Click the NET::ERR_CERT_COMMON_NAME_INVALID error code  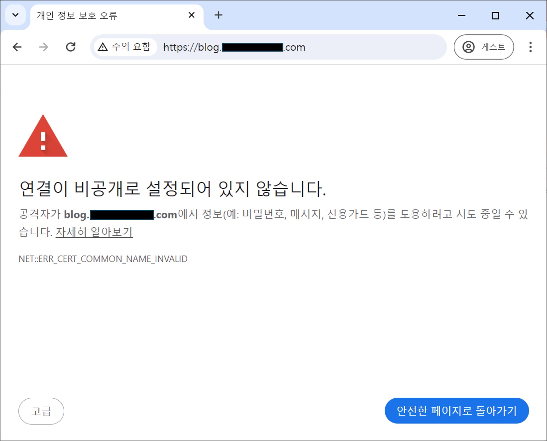pos(103,259)
